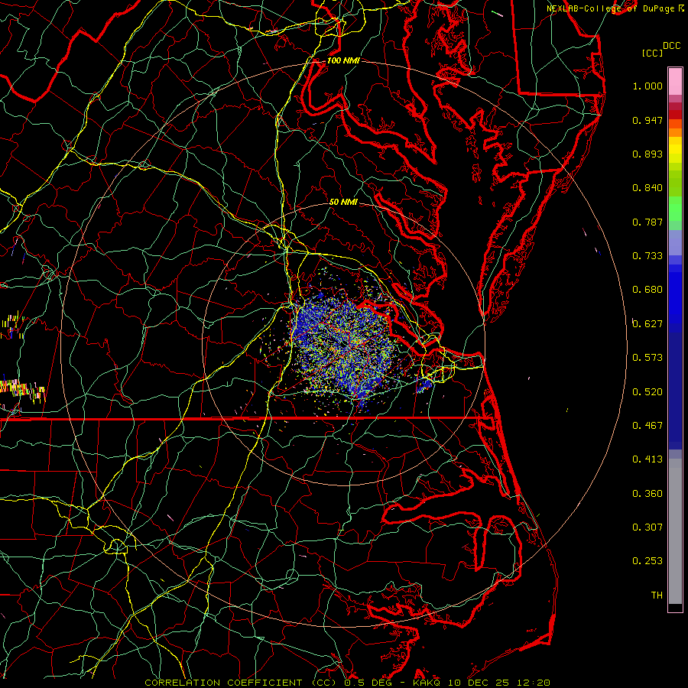Click the 0.947 scale value

[647, 120]
